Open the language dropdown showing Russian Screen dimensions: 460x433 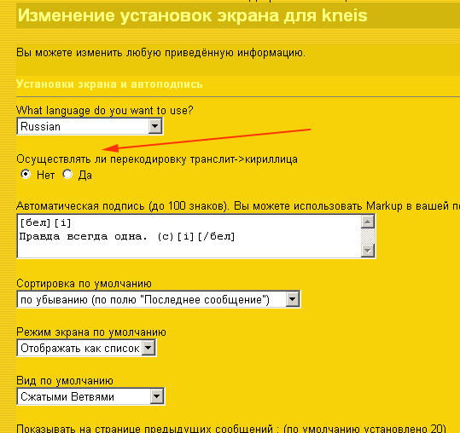90,126
